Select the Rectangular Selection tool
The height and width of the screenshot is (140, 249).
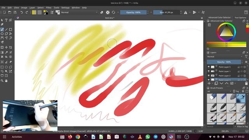[2, 67]
